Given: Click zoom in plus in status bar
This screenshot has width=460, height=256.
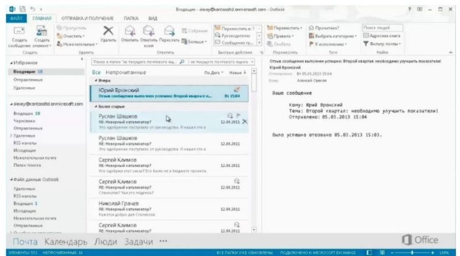Looking at the screenshot, I should click(x=432, y=253).
